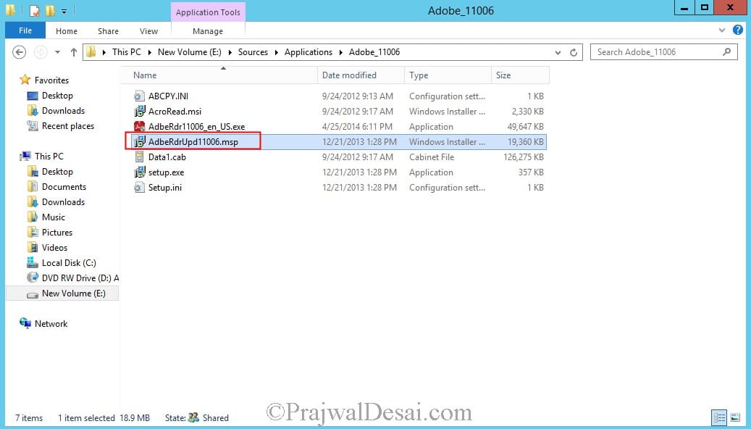751x429 pixels.
Task: Click the Properties icon in quick access toolbar
Action: tap(35, 11)
